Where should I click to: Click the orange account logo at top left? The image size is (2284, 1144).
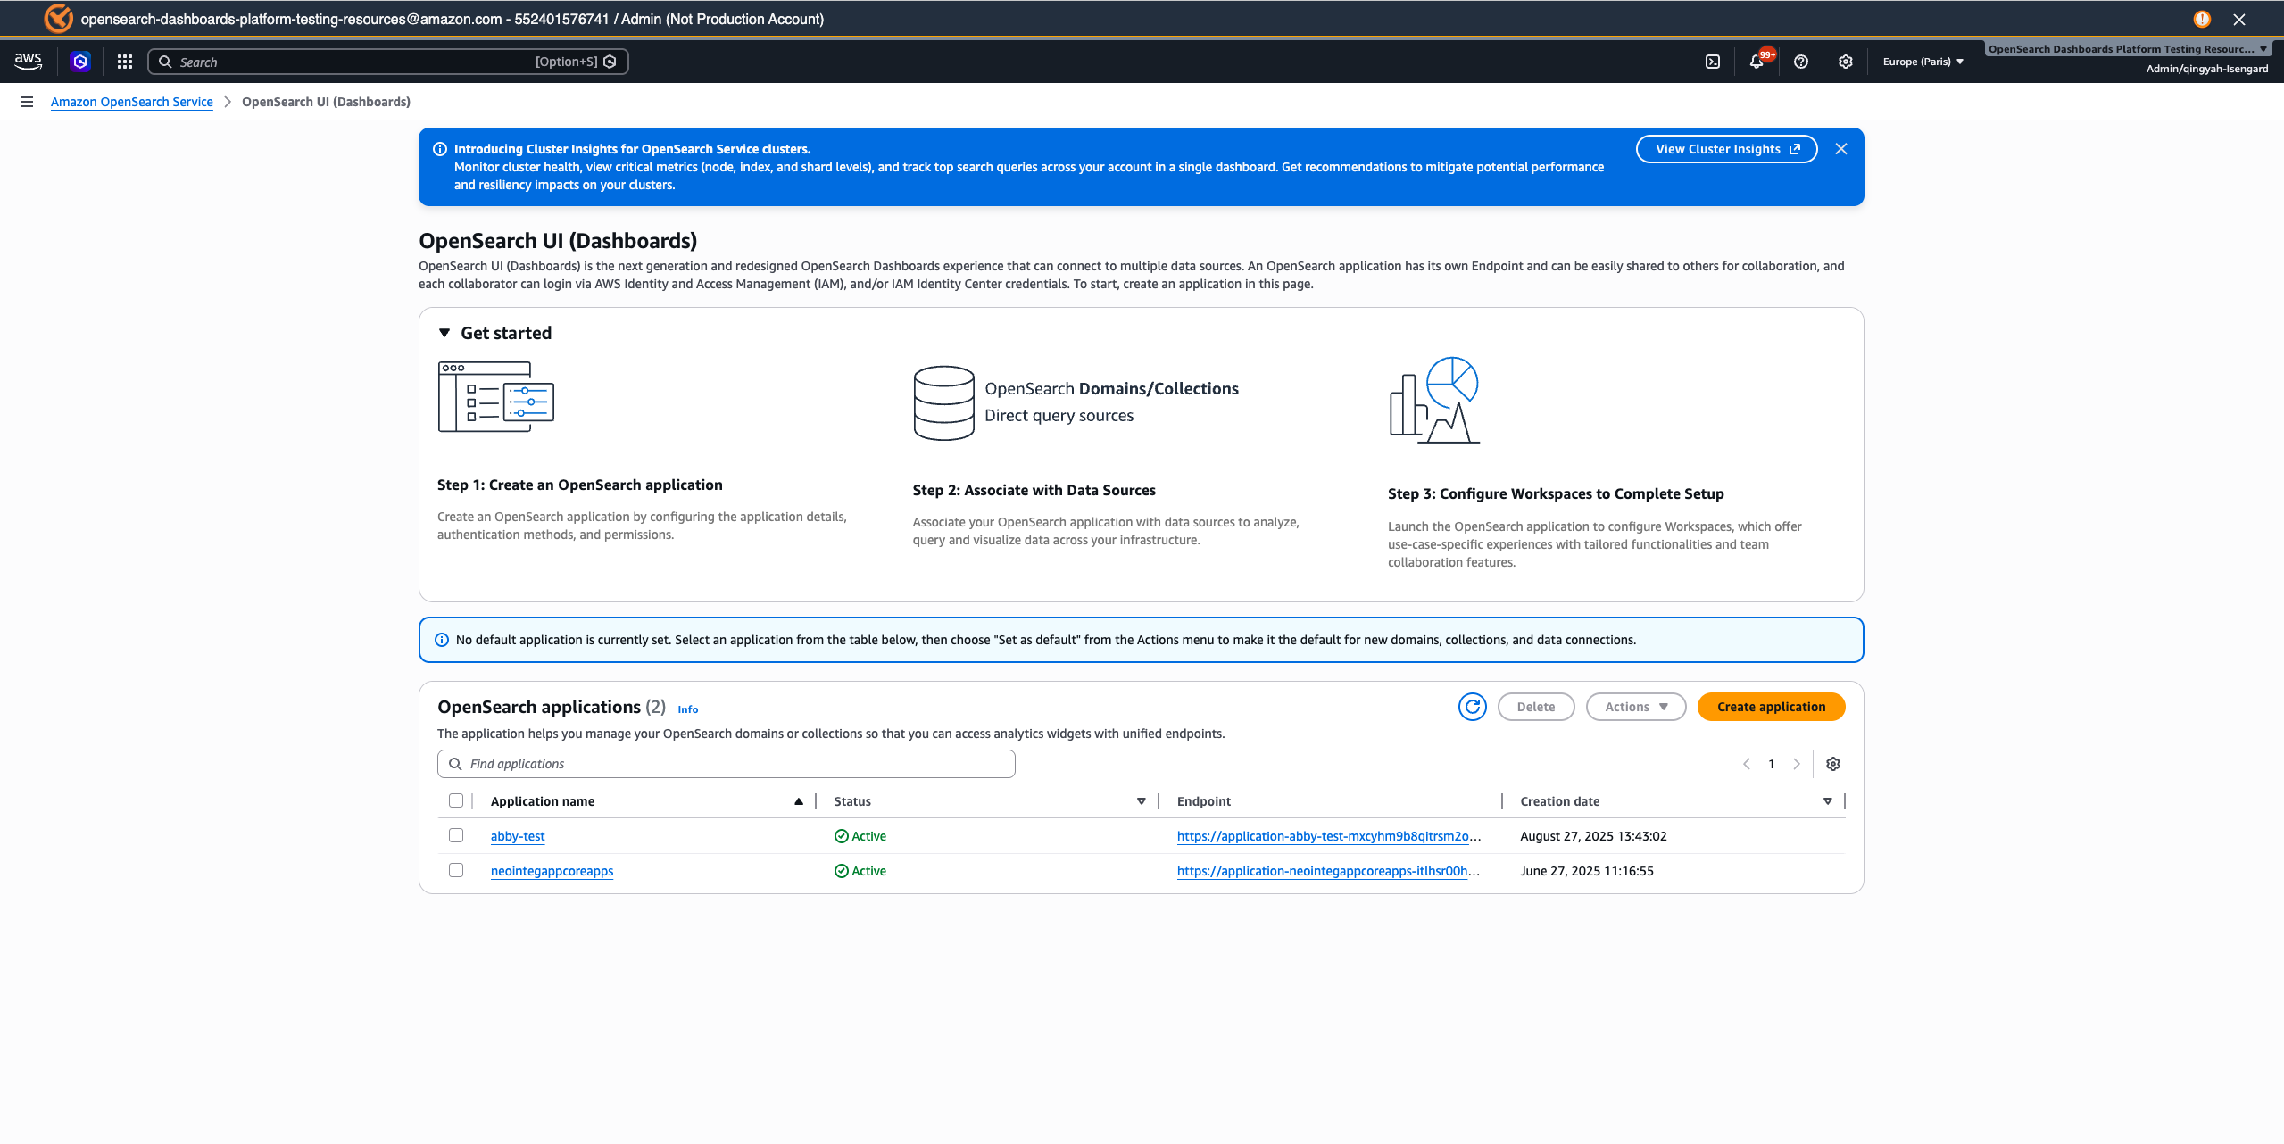58,18
